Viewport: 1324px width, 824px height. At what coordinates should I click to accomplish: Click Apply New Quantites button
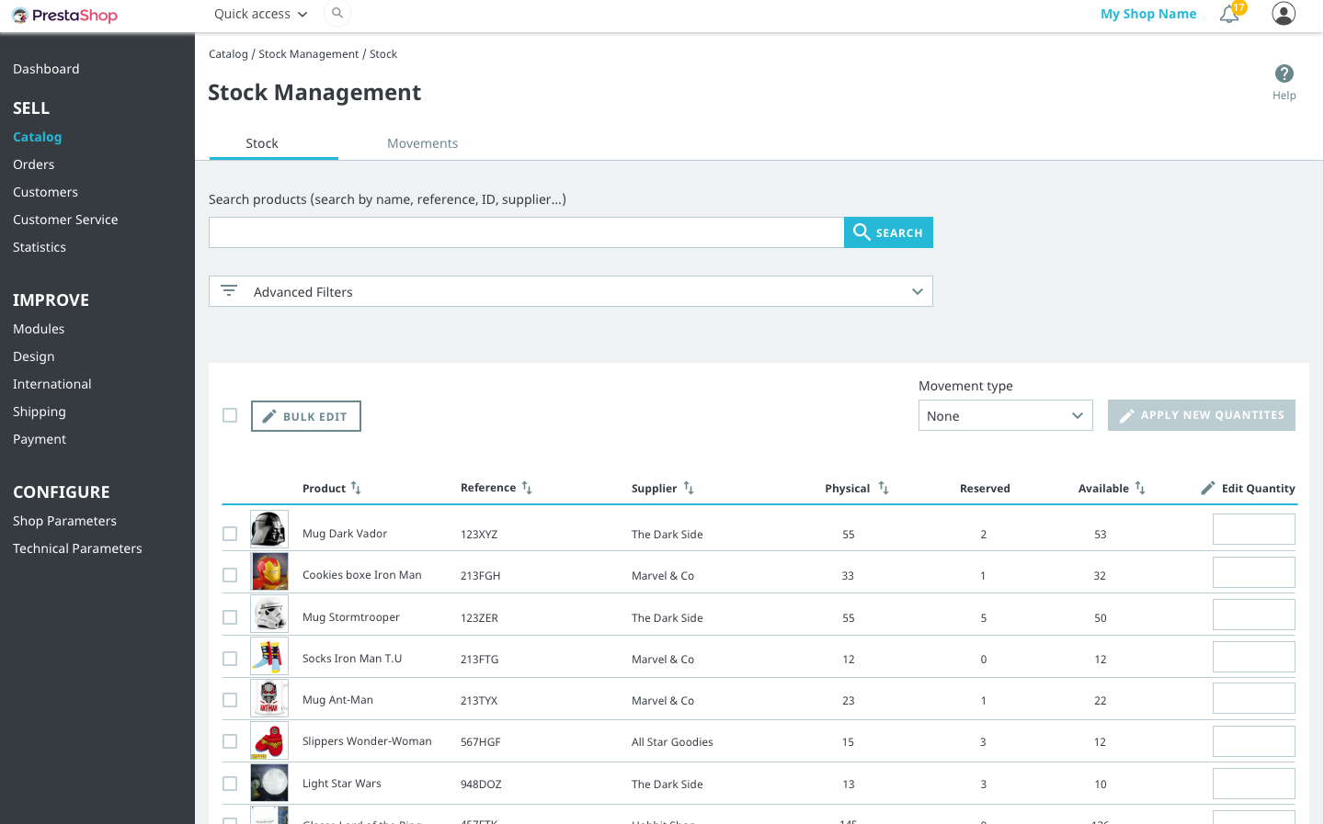pyautogui.click(x=1202, y=415)
